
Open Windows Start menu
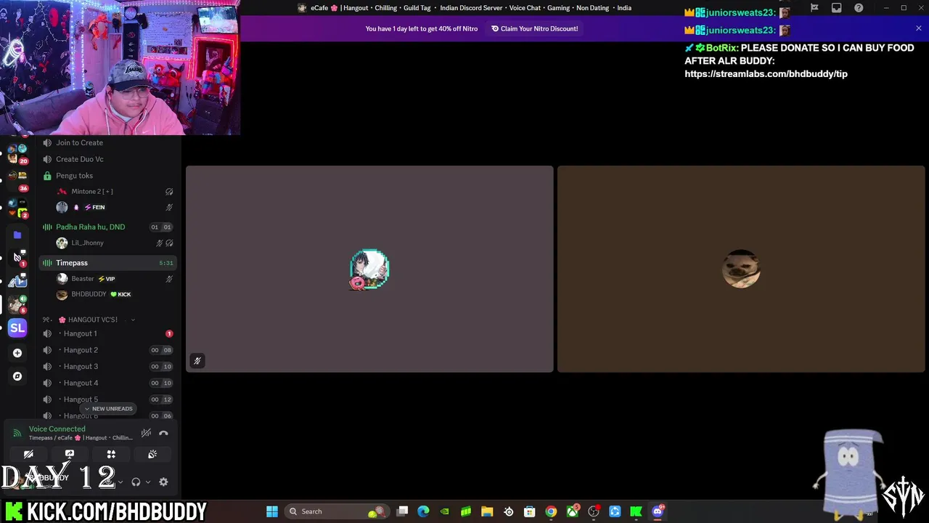pyautogui.click(x=272, y=511)
